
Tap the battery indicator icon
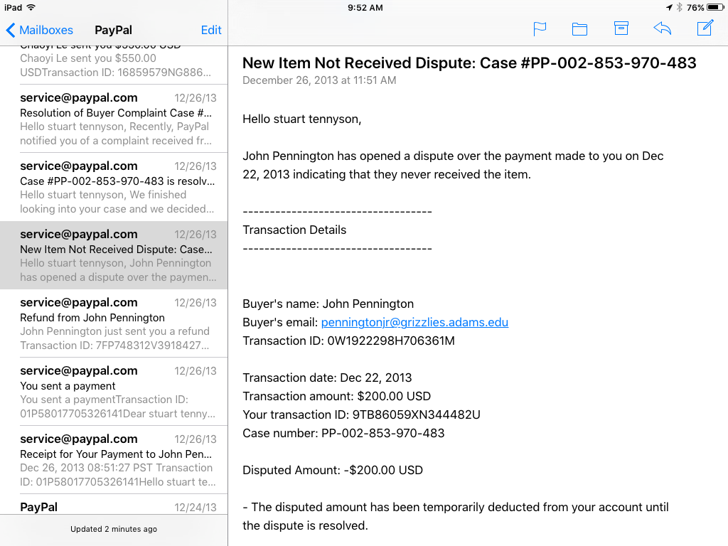click(x=715, y=7)
